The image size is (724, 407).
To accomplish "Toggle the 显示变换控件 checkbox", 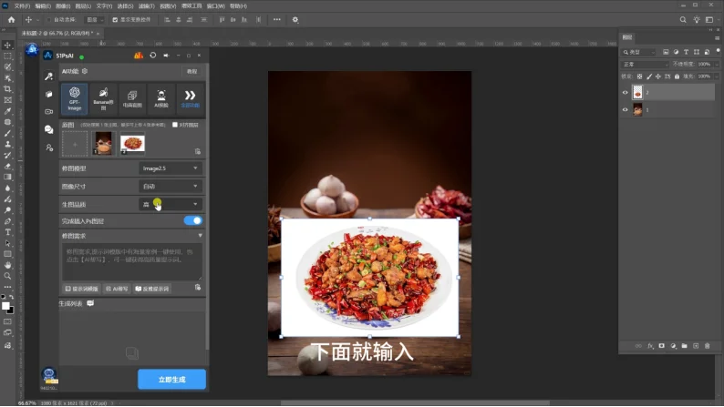I will tap(115, 20).
